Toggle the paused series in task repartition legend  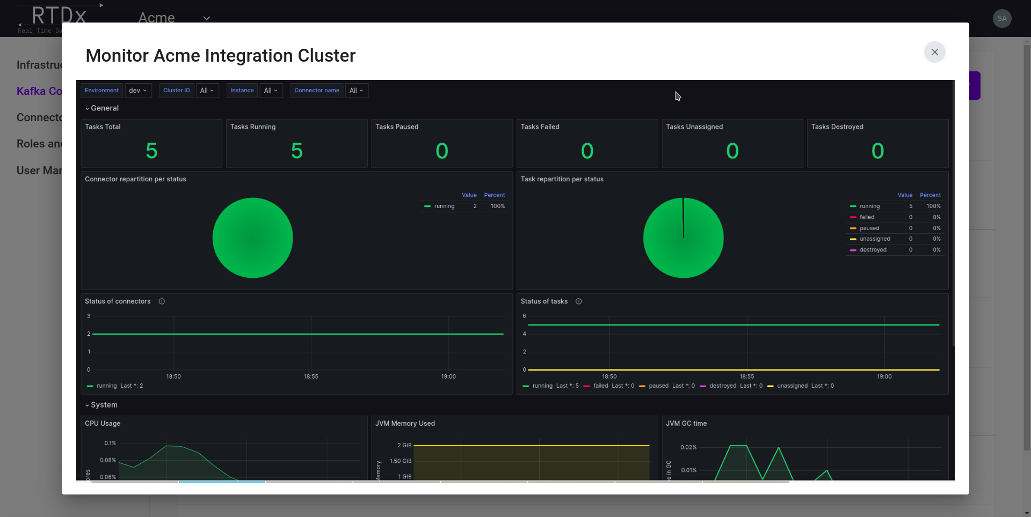pyautogui.click(x=869, y=228)
